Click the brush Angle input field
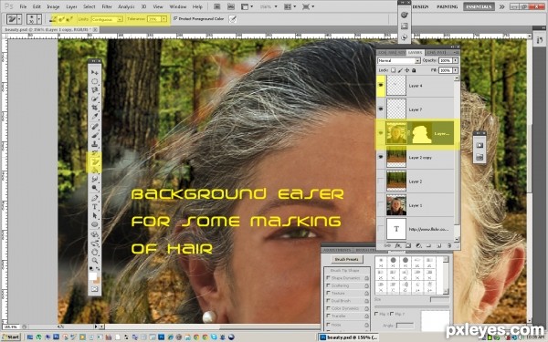Viewport: 548px width, 342px height. point(405,326)
